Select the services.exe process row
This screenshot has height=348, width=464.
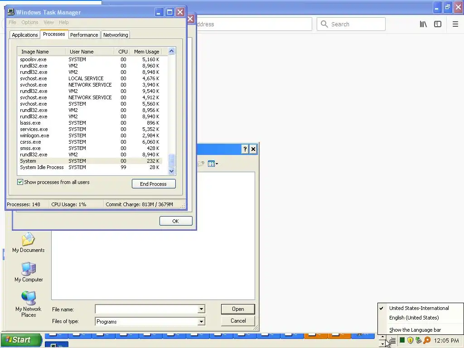point(90,129)
